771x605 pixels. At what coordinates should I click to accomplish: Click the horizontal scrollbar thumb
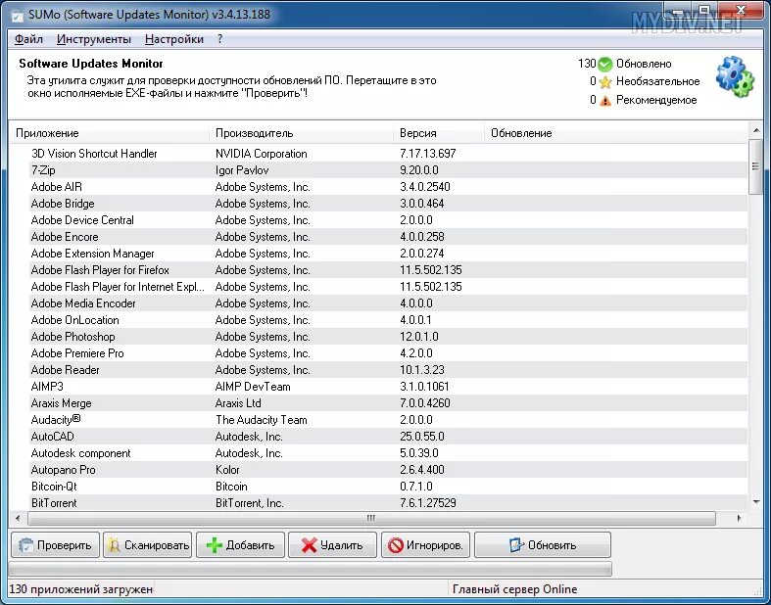tap(371, 518)
